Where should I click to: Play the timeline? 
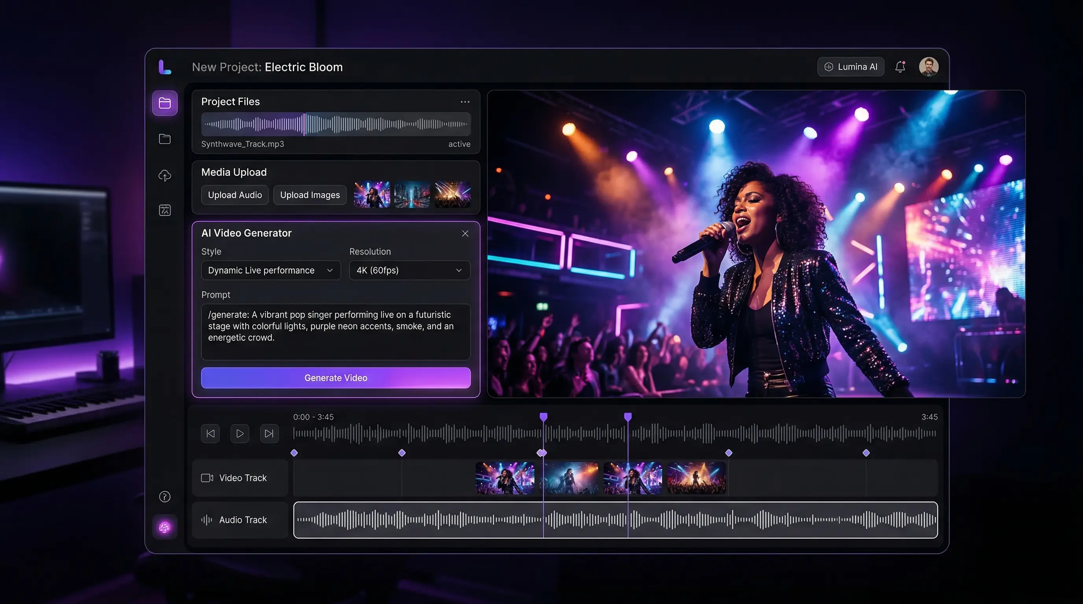pyautogui.click(x=240, y=433)
